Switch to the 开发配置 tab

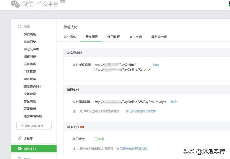pyautogui.click(x=92, y=37)
